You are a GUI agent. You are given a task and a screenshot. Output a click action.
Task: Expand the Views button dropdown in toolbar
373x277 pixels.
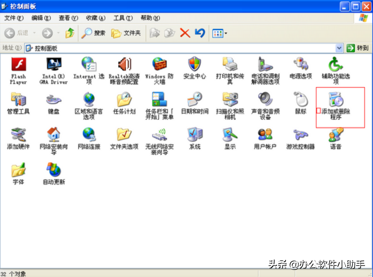coord(226,33)
